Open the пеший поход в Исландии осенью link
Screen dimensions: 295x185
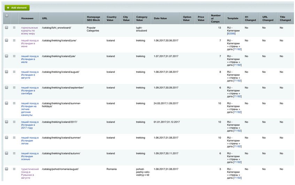pos(30,156)
